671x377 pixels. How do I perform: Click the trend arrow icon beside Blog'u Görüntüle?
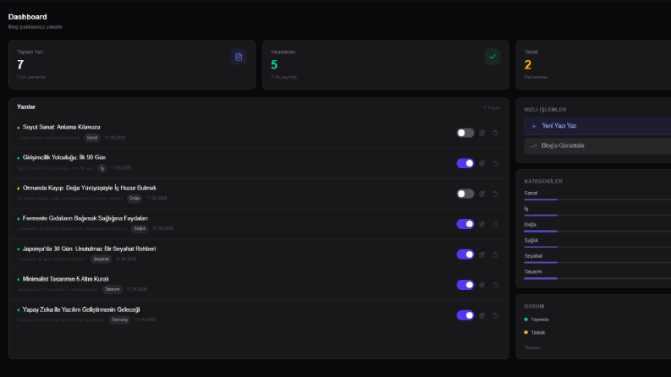coord(534,146)
